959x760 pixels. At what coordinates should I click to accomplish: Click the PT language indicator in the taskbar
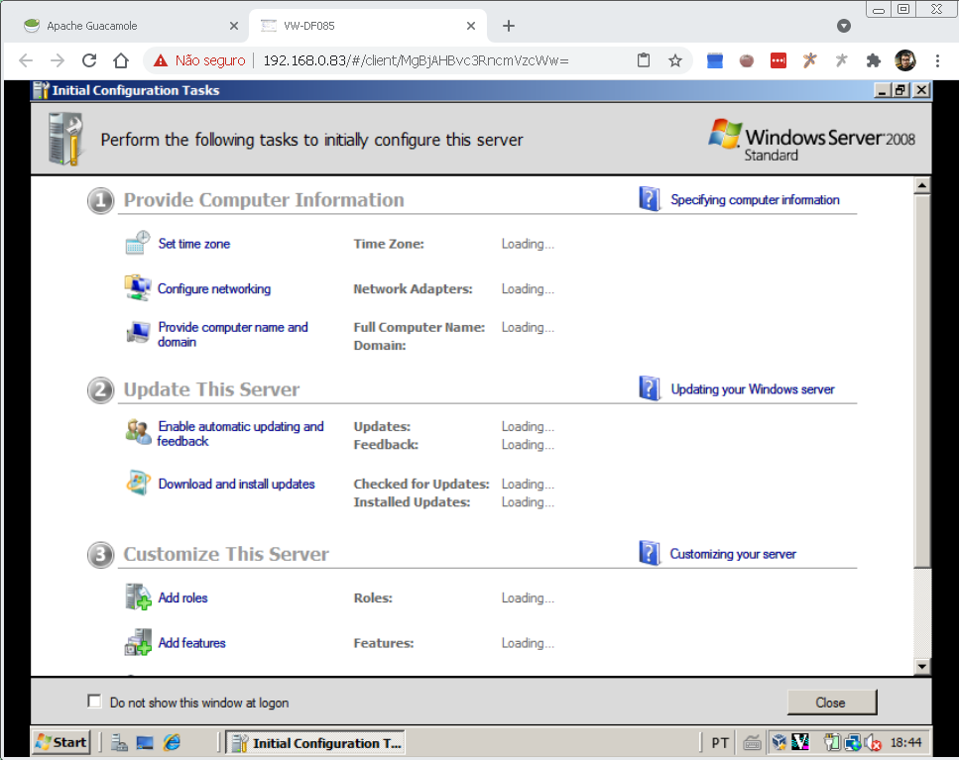tap(720, 743)
